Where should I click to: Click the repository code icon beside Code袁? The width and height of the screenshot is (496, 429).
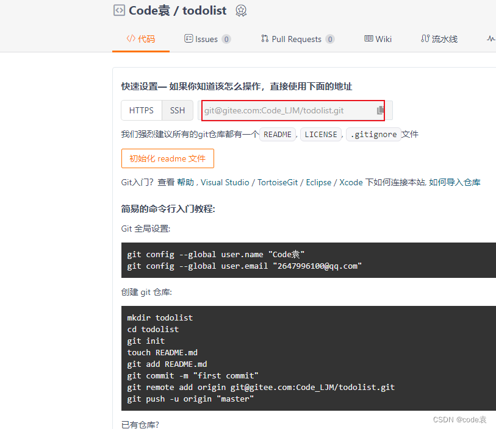coord(119,10)
